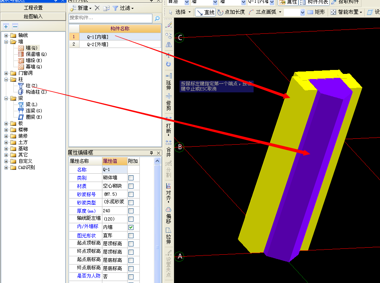Image resolution: width=380 pixels, height=283 pixels.
Task: Toggle the 材质 row 附加 checkbox
Action: (131, 186)
